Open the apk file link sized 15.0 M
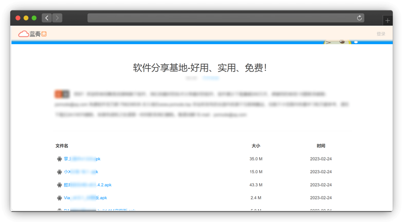 pyautogui.click(x=81, y=172)
